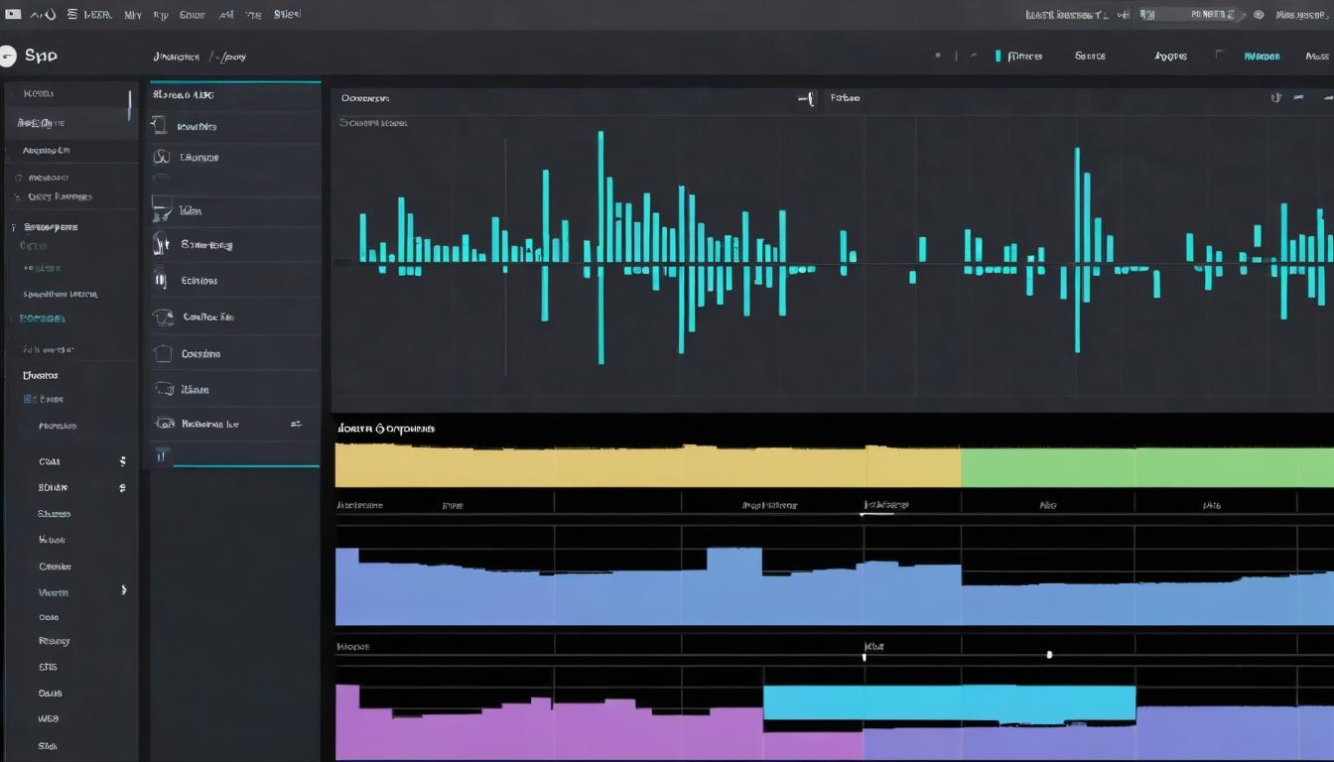Click the swirl icon in the second middle-panel row
1334x762 pixels.
(x=162, y=157)
